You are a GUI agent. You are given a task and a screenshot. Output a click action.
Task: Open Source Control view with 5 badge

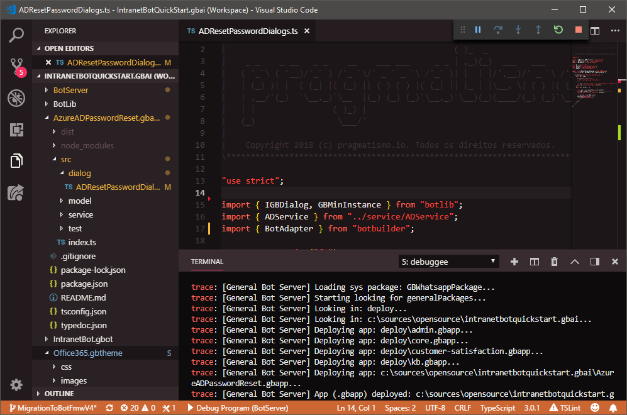pos(16,66)
